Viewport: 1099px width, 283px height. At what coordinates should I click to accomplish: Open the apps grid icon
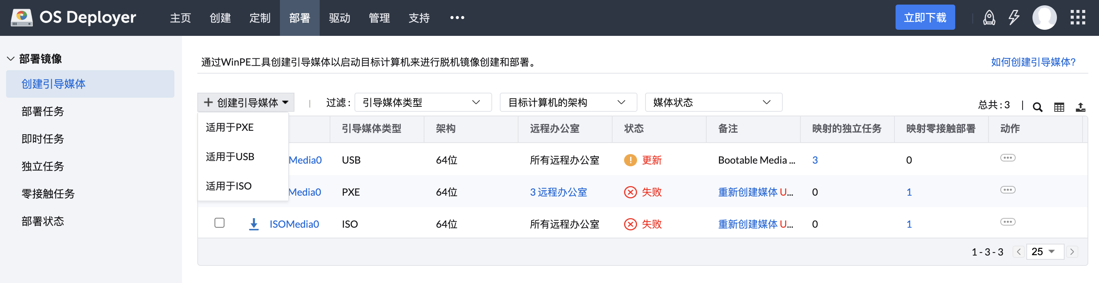point(1078,18)
